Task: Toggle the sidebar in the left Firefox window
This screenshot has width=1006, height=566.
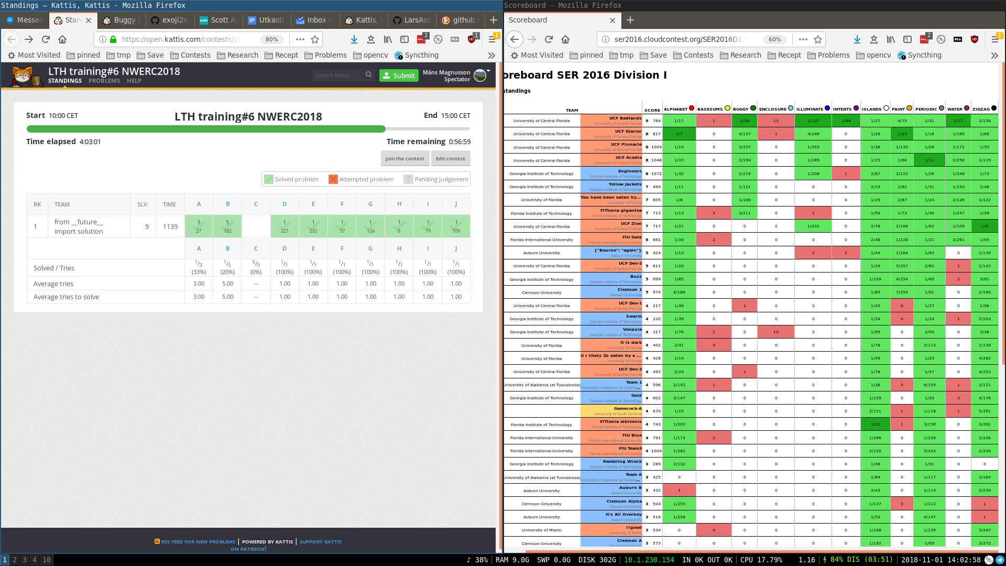Action: click(404, 39)
